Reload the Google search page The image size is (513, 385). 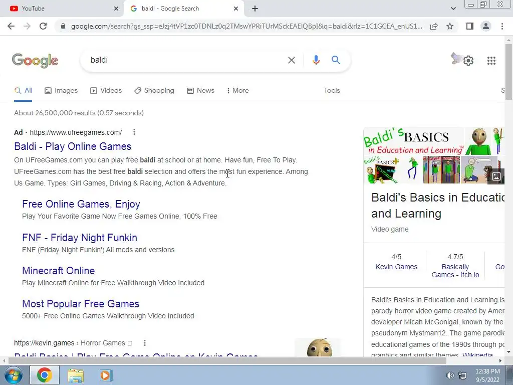pyautogui.click(x=43, y=26)
